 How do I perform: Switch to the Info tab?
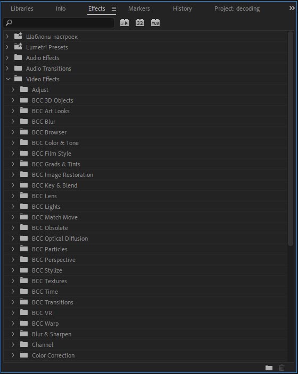pyautogui.click(x=61, y=8)
